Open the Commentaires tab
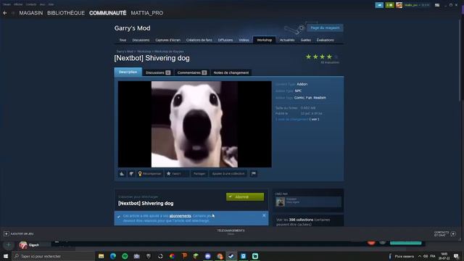 click(192, 72)
